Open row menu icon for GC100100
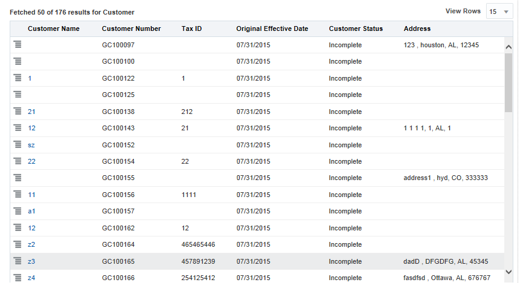The height and width of the screenshot is (288, 520). (18, 61)
